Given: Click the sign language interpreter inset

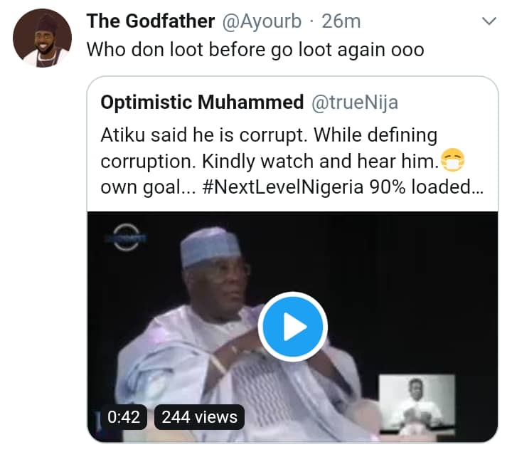Looking at the screenshot, I should pos(416,404).
